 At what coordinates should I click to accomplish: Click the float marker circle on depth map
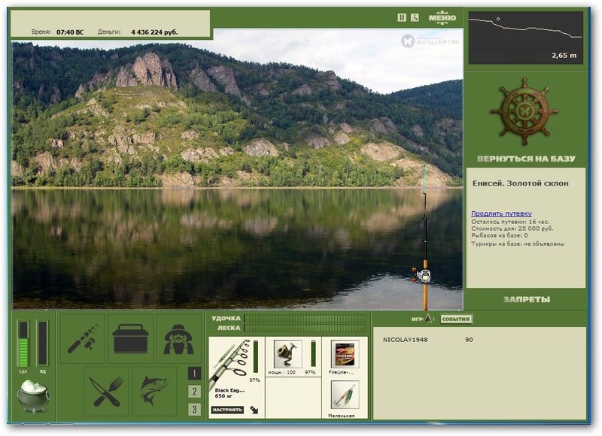(x=498, y=18)
